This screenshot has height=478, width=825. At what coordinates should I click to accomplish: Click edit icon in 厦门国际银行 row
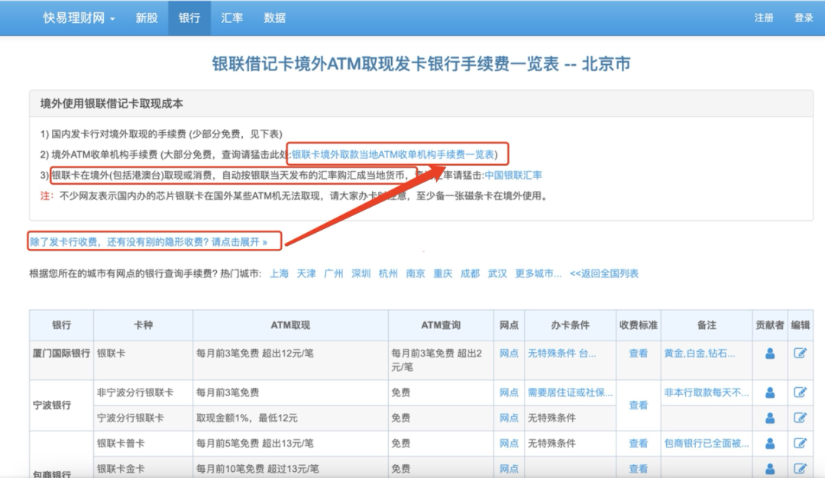coord(800,354)
